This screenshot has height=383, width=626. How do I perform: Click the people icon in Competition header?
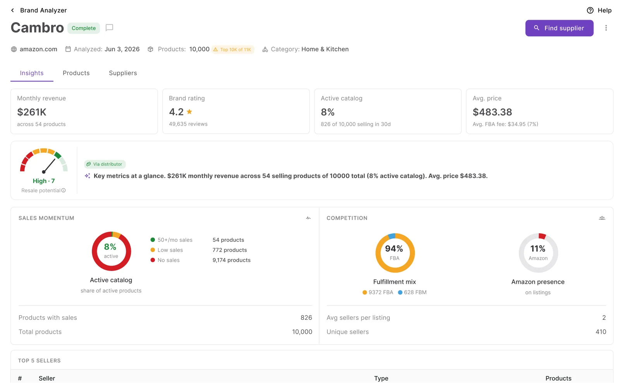click(602, 218)
